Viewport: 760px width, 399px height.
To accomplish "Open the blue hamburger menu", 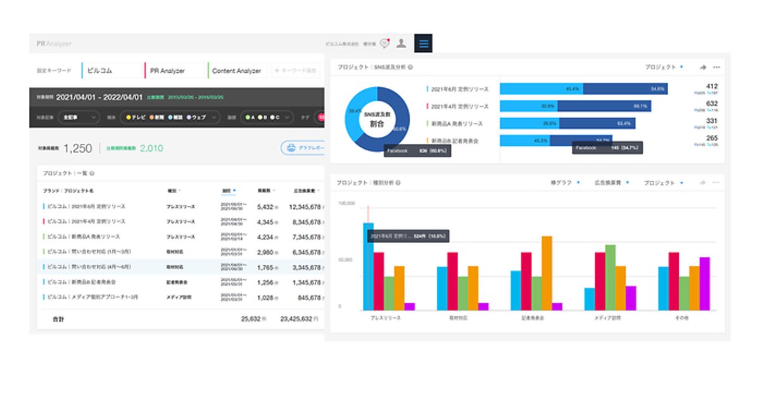I will click(x=423, y=44).
